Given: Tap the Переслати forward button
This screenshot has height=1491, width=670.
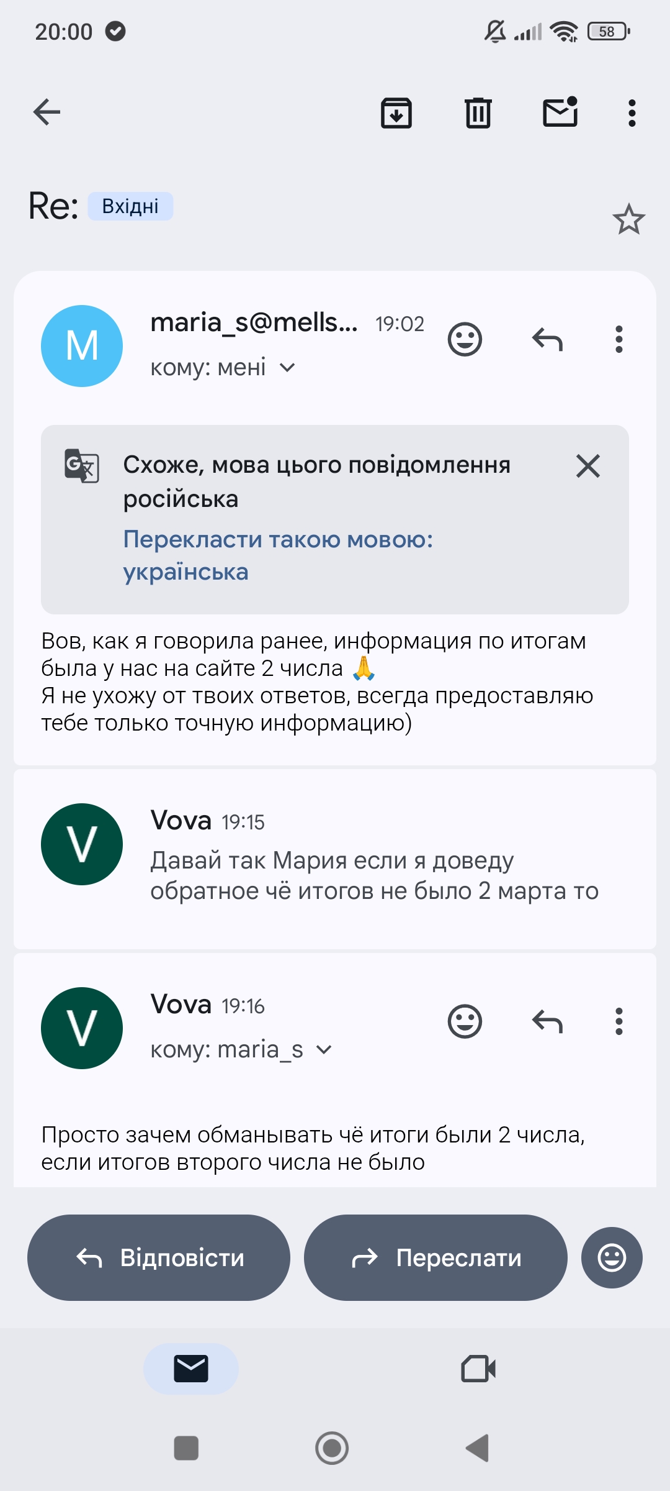Looking at the screenshot, I should point(435,1257).
